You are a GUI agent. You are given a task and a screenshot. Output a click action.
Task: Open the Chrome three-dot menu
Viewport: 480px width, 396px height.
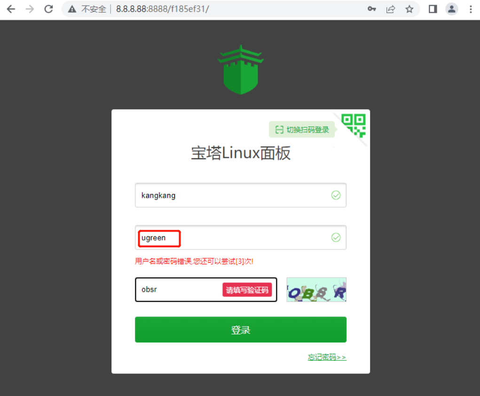(x=471, y=9)
